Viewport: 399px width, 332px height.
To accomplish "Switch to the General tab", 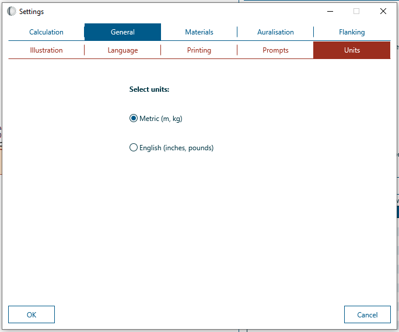I will tap(123, 32).
